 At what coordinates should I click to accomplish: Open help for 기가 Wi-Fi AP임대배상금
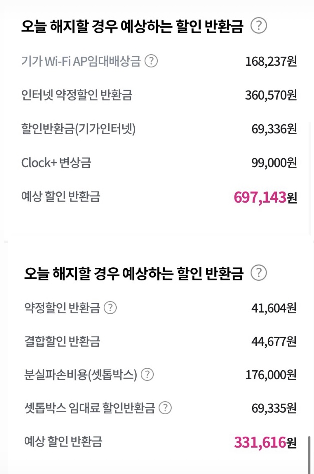[x=151, y=61]
